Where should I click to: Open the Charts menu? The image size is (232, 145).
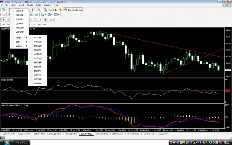(x=30, y=5)
